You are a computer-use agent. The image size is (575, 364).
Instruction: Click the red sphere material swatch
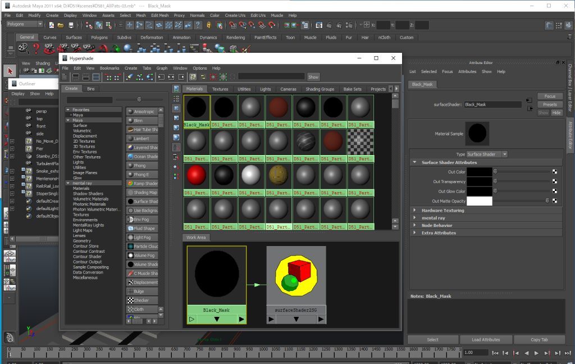[197, 175]
